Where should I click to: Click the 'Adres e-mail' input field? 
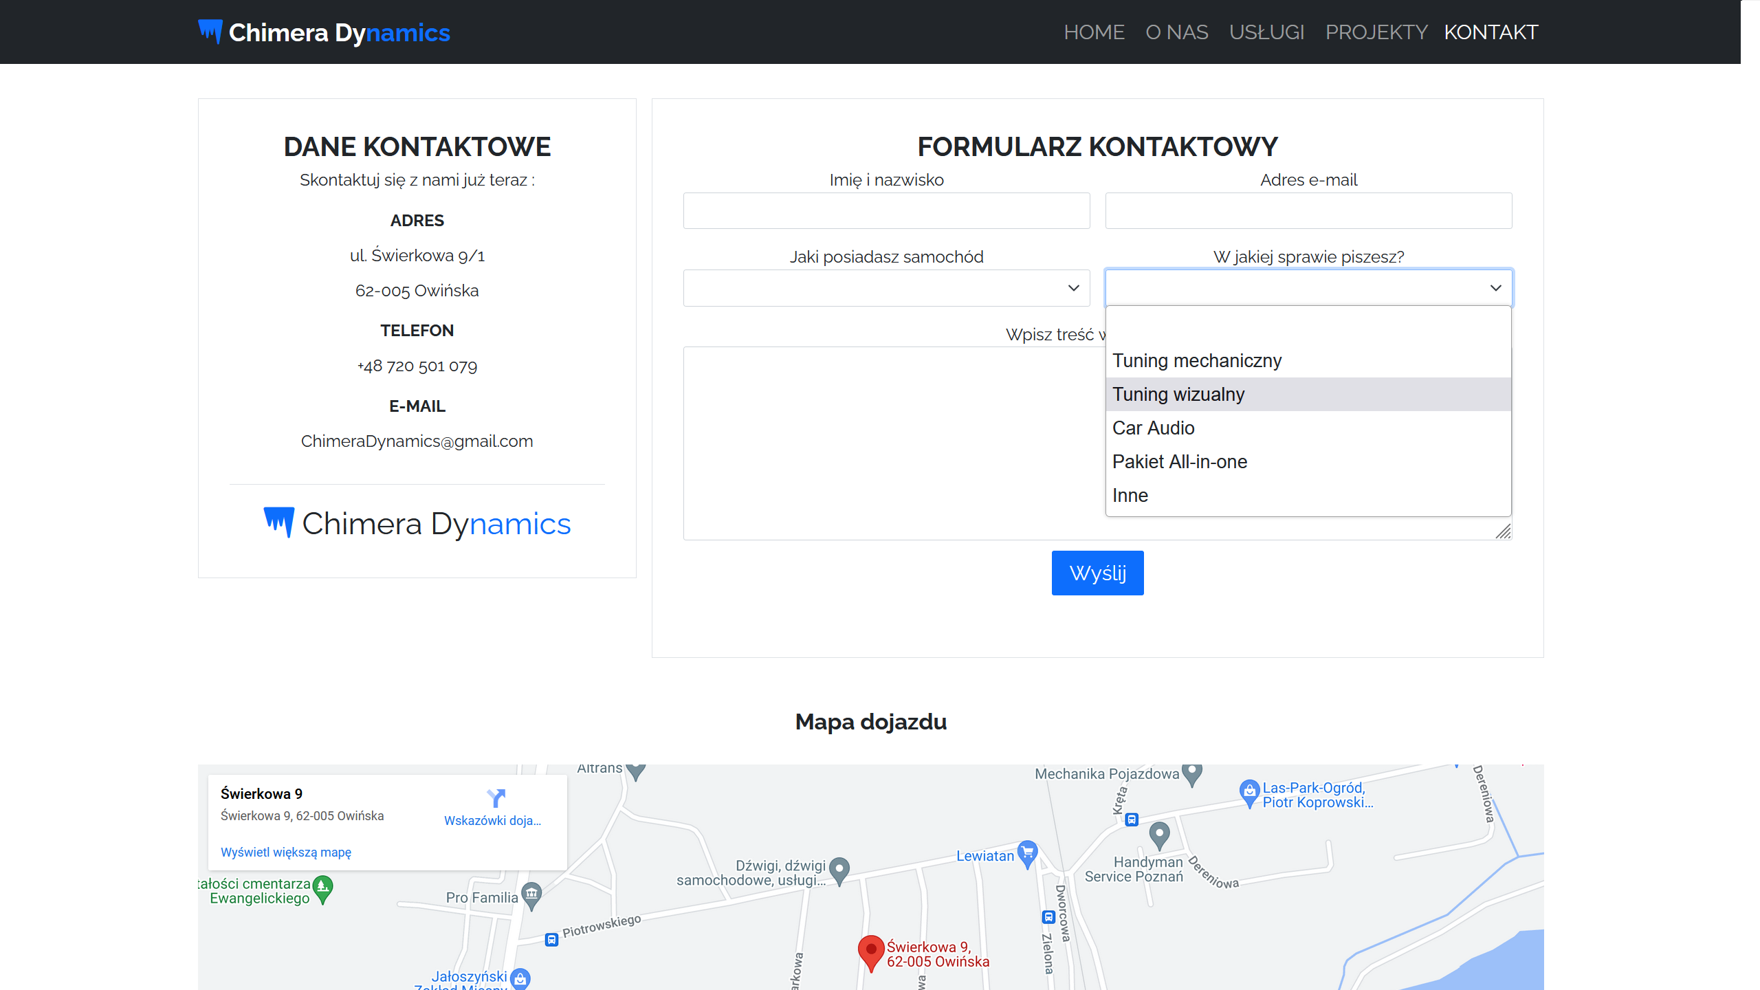pos(1308,211)
